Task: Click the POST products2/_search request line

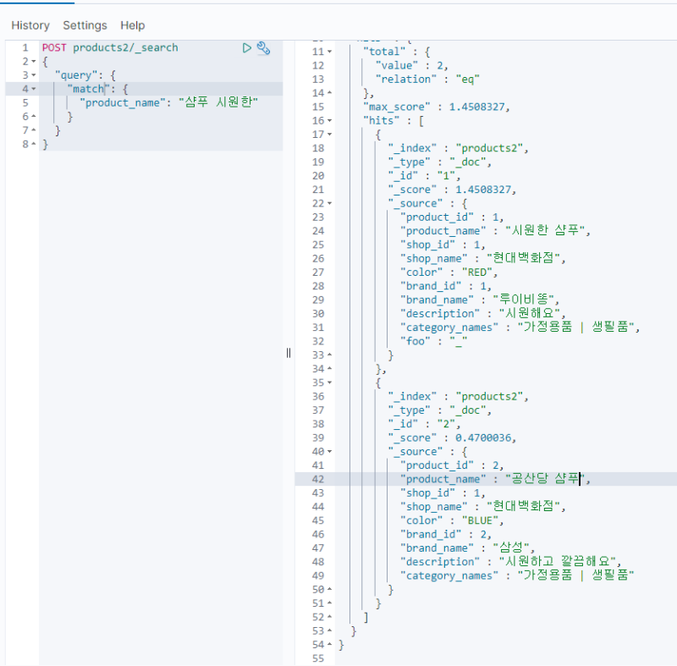Action: point(110,48)
